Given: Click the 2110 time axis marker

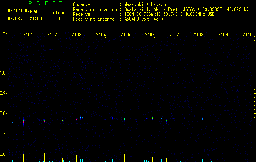Looking at the screenshot, I should (x=247, y=34).
